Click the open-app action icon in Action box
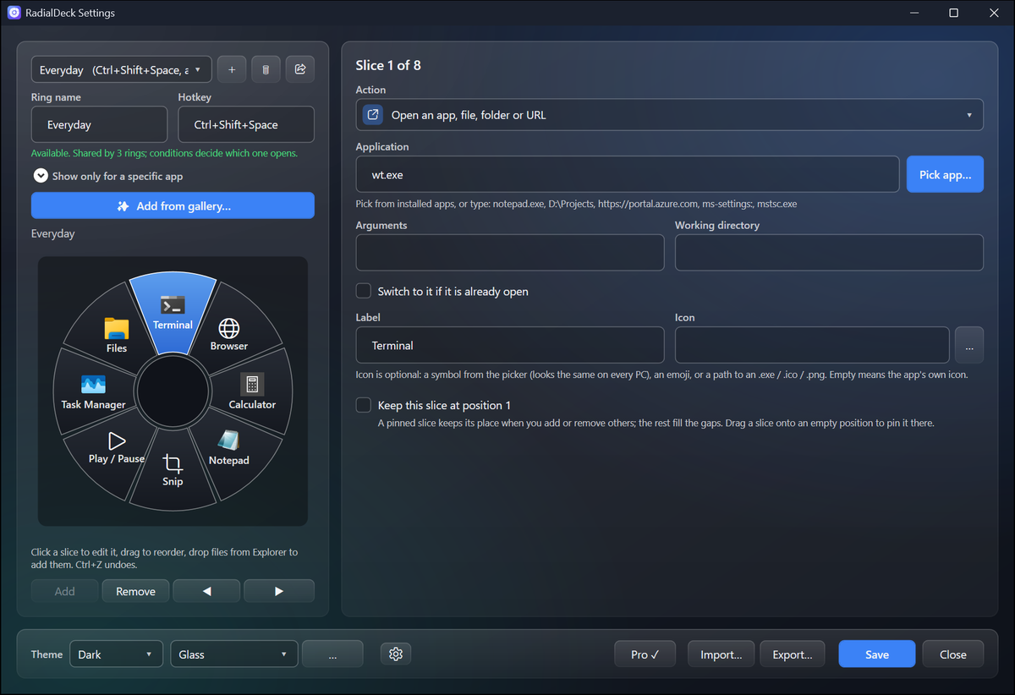The height and width of the screenshot is (695, 1015). [373, 115]
